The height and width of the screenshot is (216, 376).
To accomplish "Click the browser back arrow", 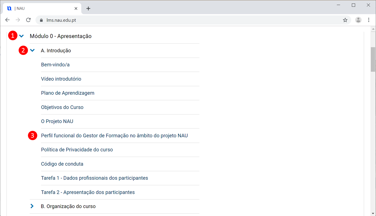I will [8, 20].
